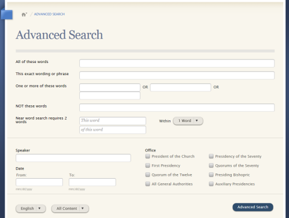Enable the First Presidency checkbox
Screen dimensions: 289x218
point(147,165)
